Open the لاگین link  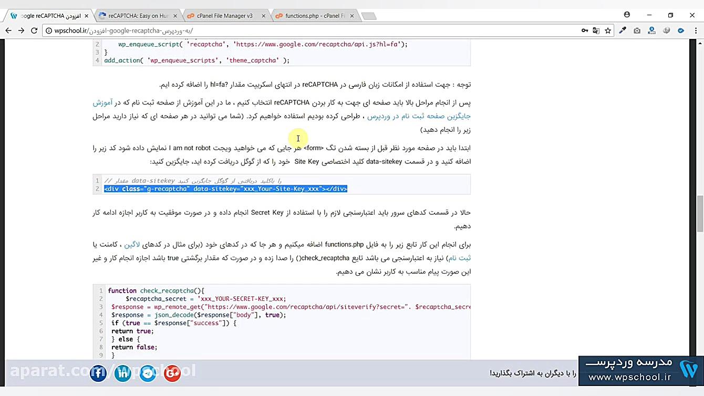pyautogui.click(x=132, y=244)
